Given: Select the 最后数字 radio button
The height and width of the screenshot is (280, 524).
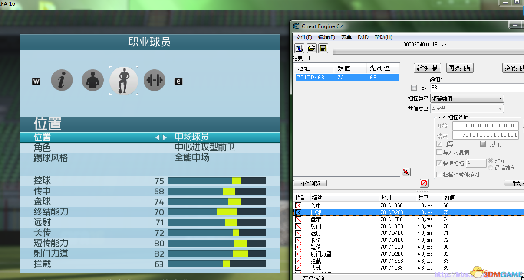Looking at the screenshot, I should (491, 168).
